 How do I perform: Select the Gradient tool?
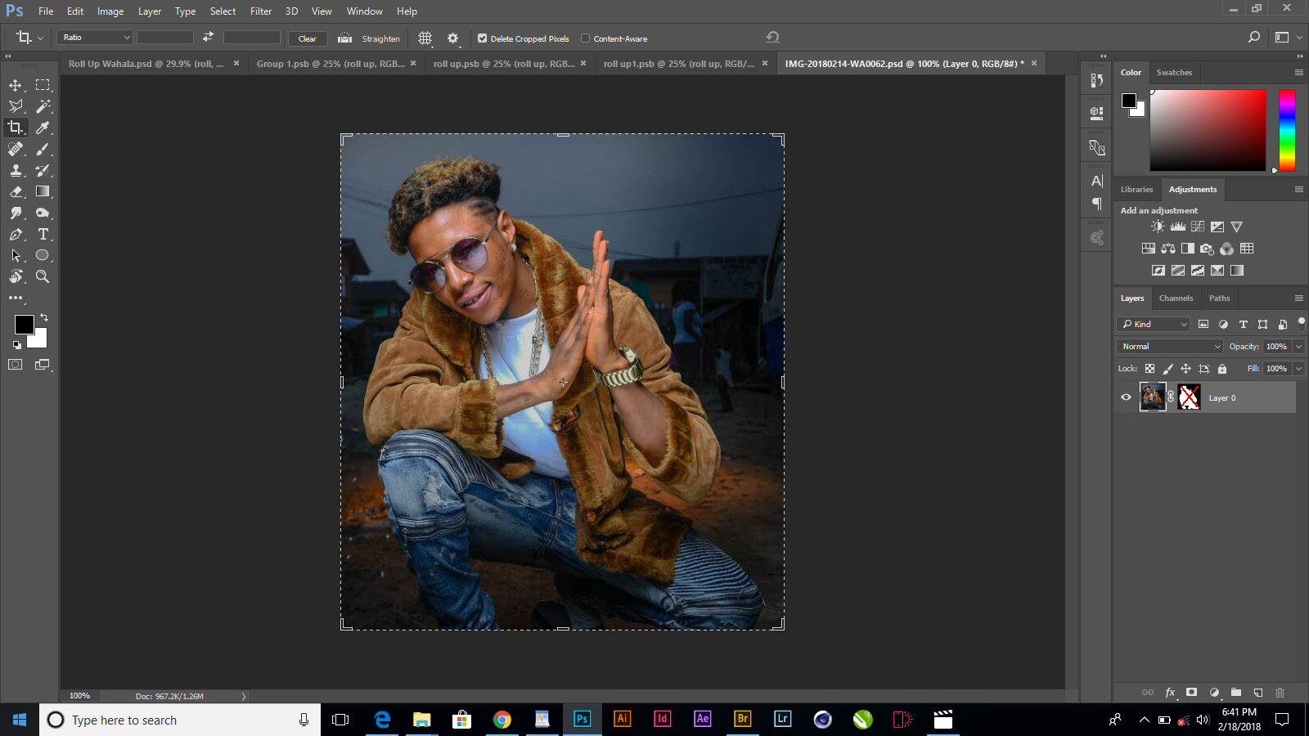pyautogui.click(x=43, y=191)
